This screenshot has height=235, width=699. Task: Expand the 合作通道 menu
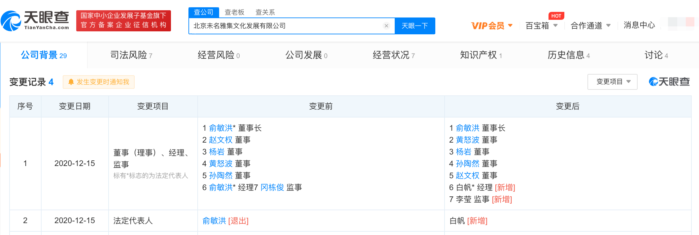590,25
